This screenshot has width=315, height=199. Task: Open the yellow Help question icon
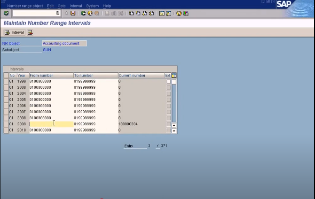click(x=179, y=13)
